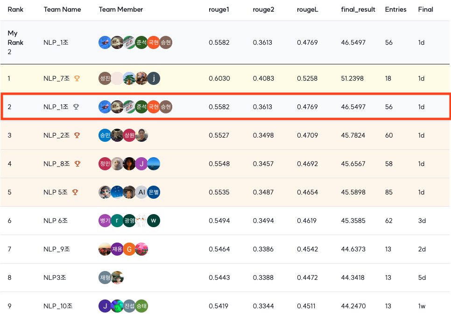Open the teal 'r' avatar in NLP 6조 team
Screen dimensions: 451x320
(x=117, y=220)
